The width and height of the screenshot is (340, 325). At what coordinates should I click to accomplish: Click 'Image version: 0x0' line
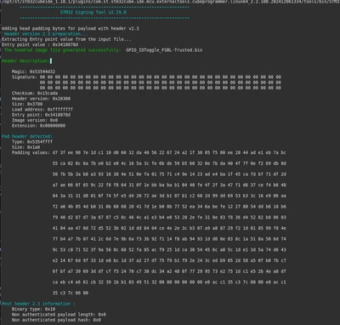(35, 120)
